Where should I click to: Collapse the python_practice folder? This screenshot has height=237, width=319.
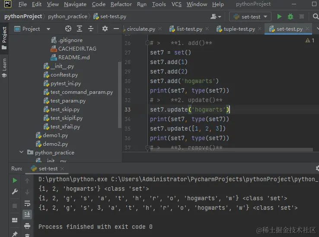21,152
